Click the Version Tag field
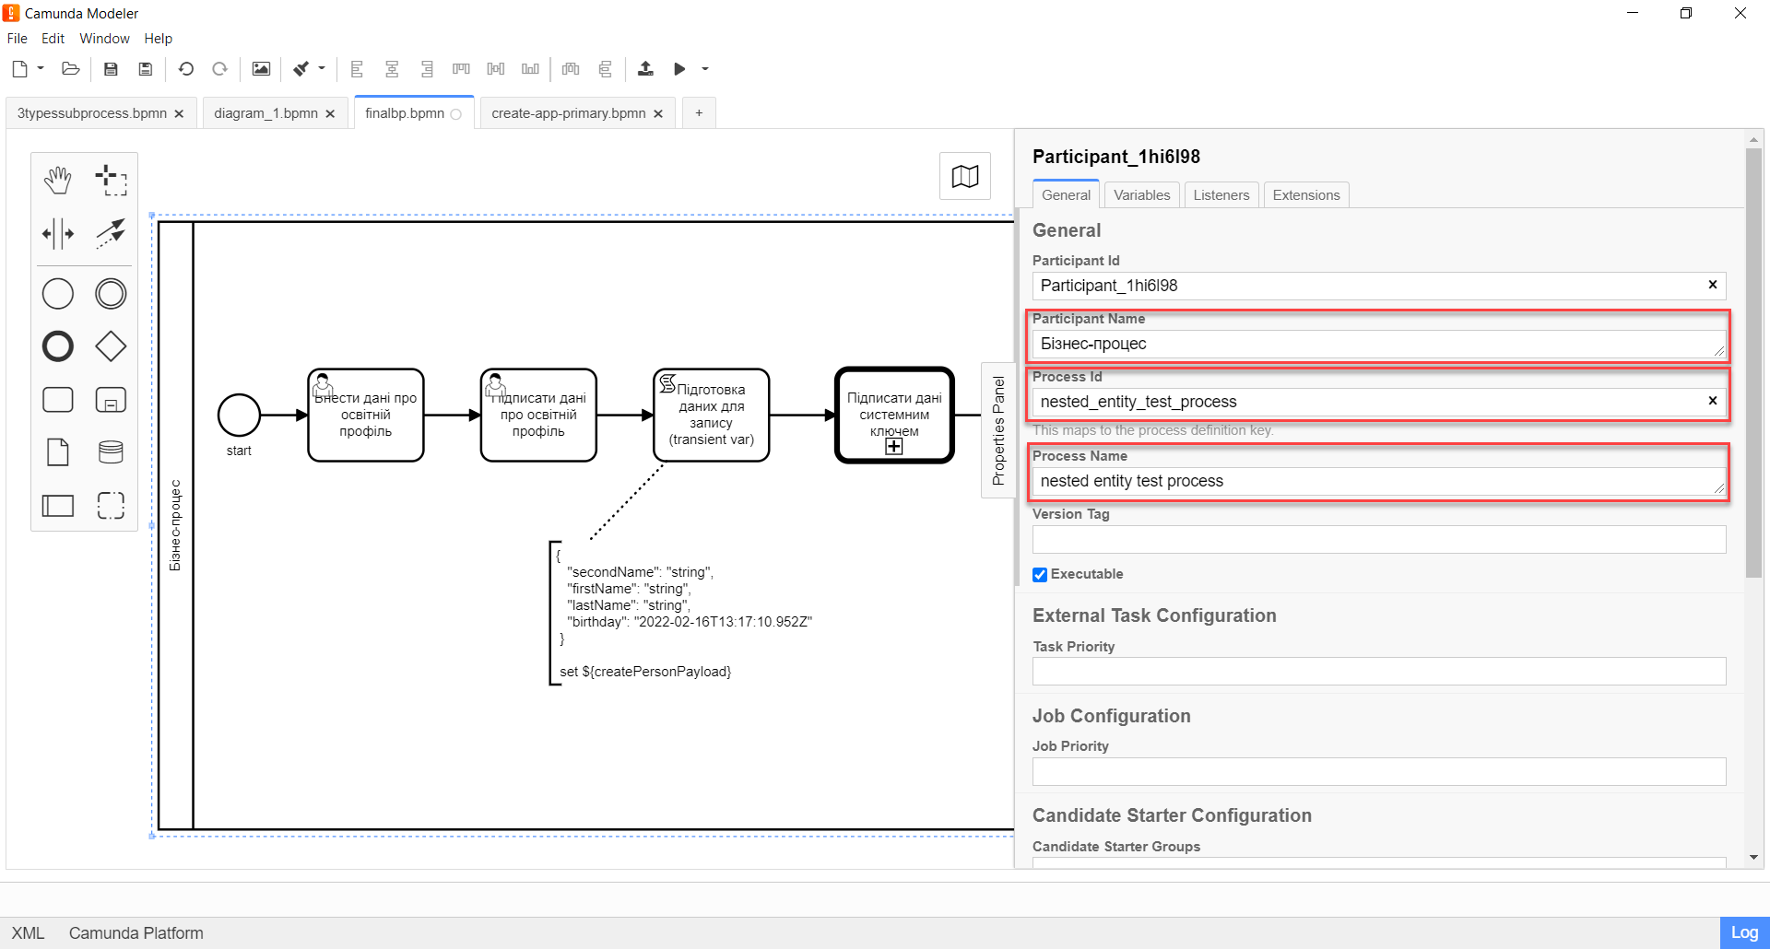Image resolution: width=1770 pixels, height=949 pixels. point(1379,540)
